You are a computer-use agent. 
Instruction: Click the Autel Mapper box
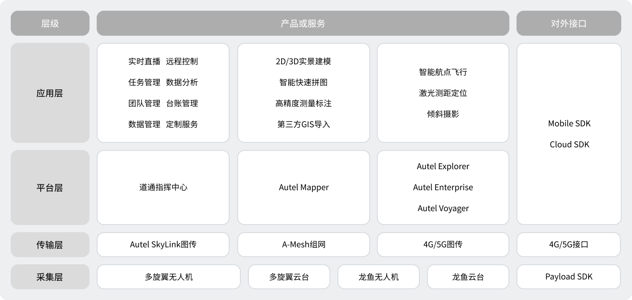[303, 187]
